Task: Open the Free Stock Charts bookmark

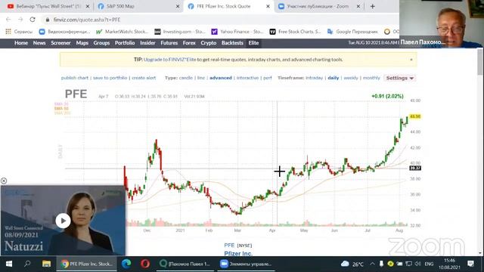Action: pos(295,32)
